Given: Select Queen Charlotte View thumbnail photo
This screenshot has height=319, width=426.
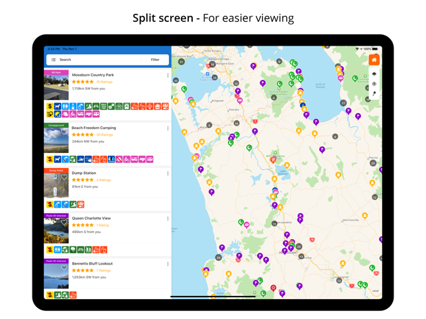Looking at the screenshot, I should 56,230.
